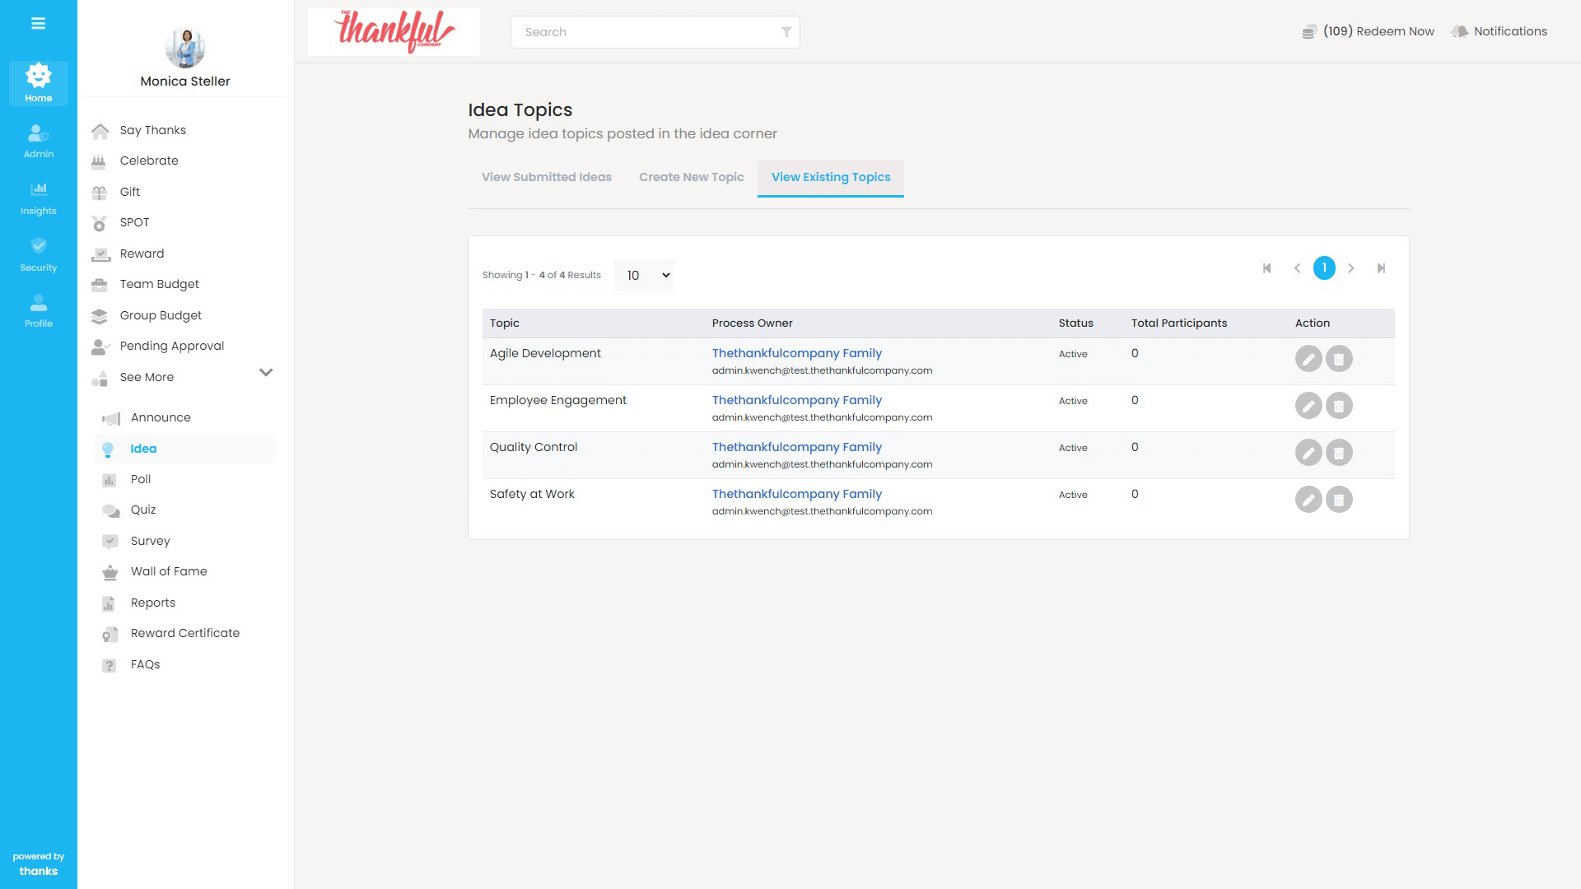The image size is (1581, 889).
Task: Open results per page dropdown
Action: 644,276
